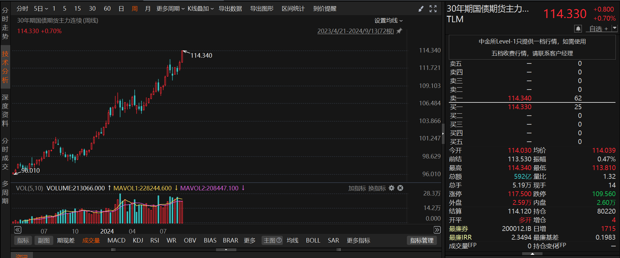Image resolution: width=620 pixels, height=258 pixels.
Task: Click 加指标 to add indicator
Action: [x=357, y=188]
